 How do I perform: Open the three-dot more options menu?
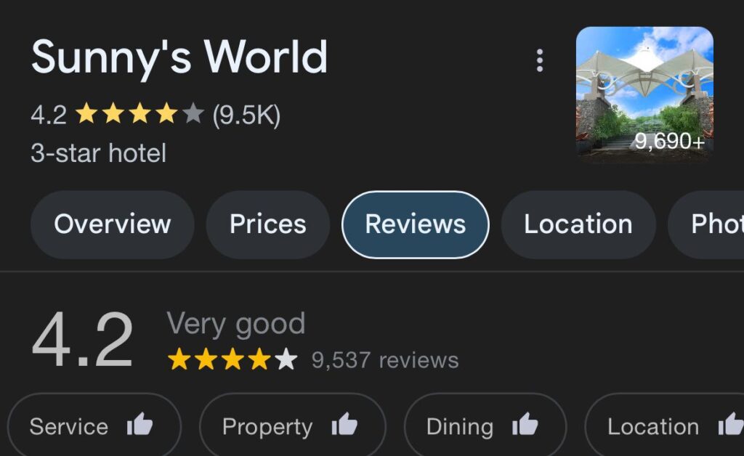[x=540, y=61]
